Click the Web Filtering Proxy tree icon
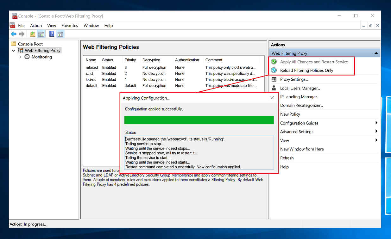This screenshot has width=391, height=239. pos(20,50)
